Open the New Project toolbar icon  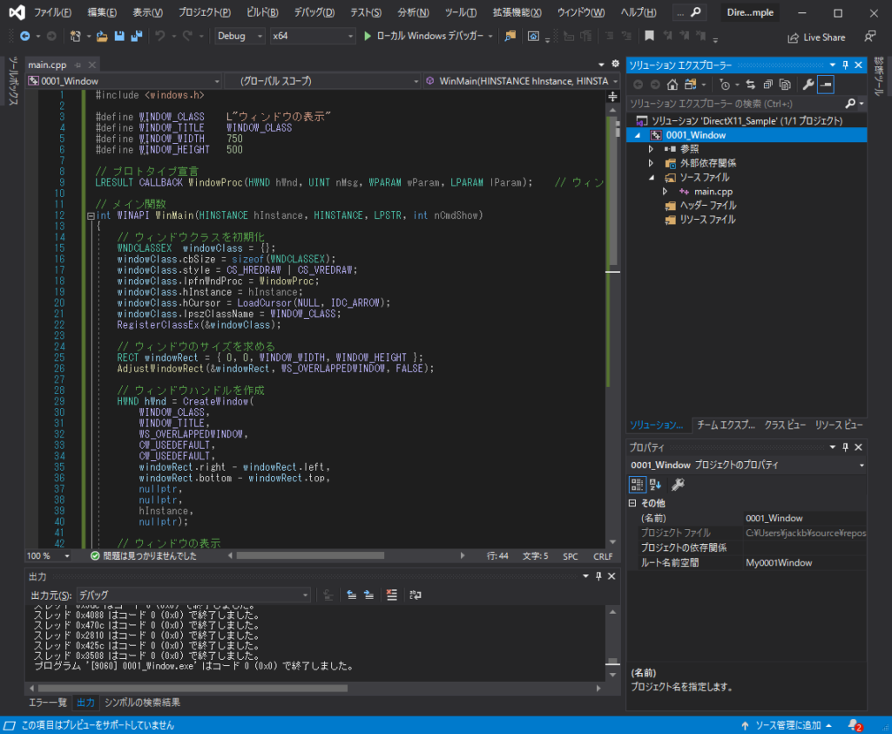[x=76, y=37]
